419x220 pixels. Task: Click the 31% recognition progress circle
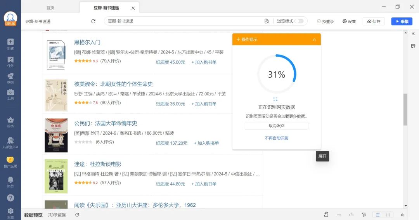[277, 74]
